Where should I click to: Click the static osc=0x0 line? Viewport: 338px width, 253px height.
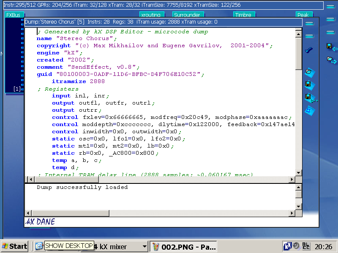point(119,139)
